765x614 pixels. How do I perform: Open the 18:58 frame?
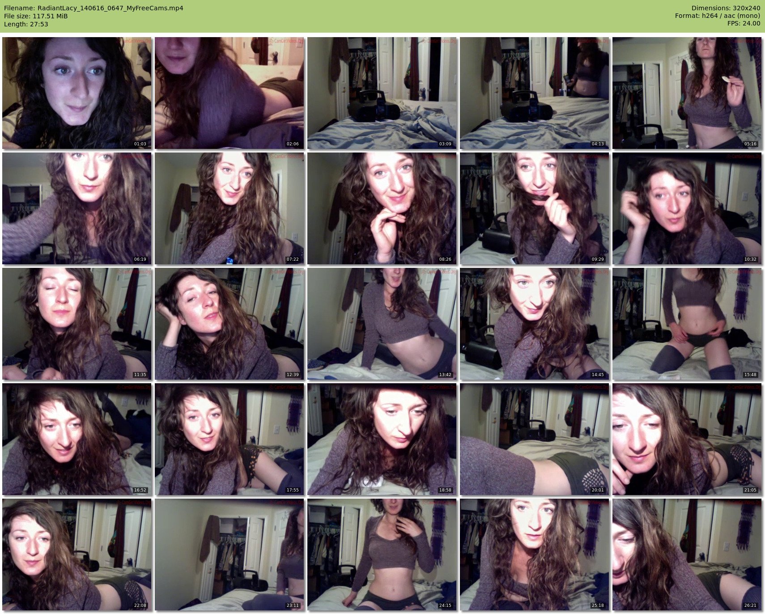[382, 439]
